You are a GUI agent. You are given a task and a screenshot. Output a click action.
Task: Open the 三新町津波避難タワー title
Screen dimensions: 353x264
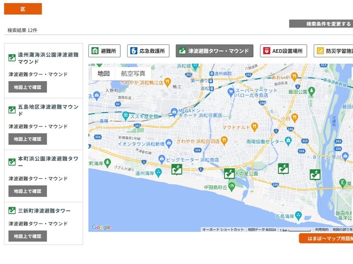(x=44, y=211)
